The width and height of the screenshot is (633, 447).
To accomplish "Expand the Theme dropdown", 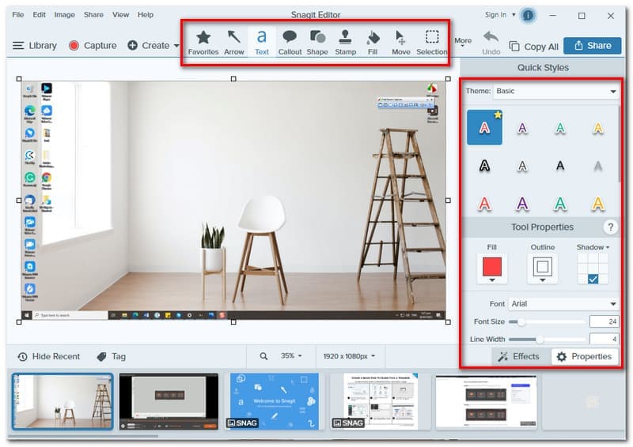I will click(554, 91).
